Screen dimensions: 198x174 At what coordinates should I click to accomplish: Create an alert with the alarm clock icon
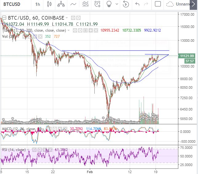tap(97, 4)
